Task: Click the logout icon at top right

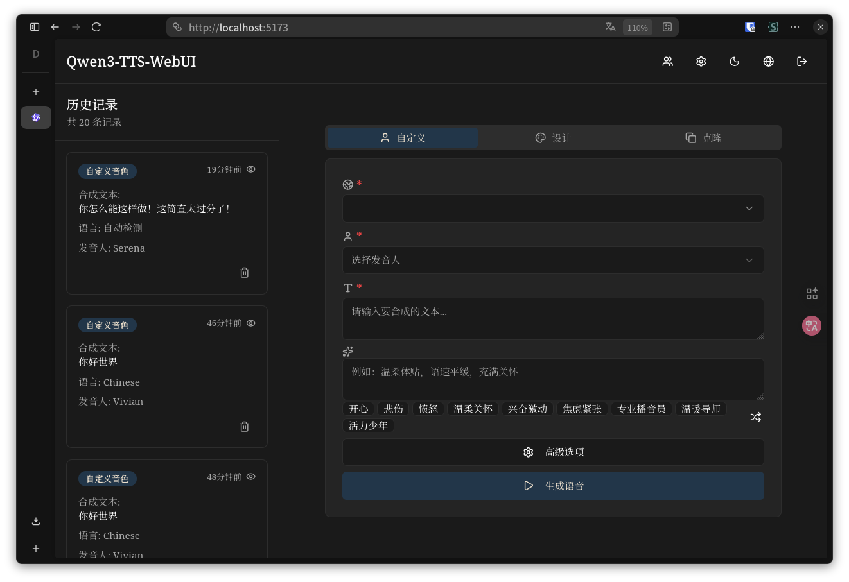Action: point(801,61)
